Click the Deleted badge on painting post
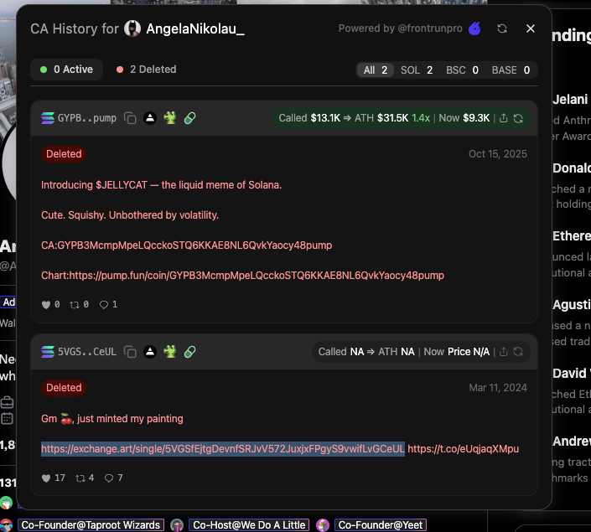 click(64, 388)
